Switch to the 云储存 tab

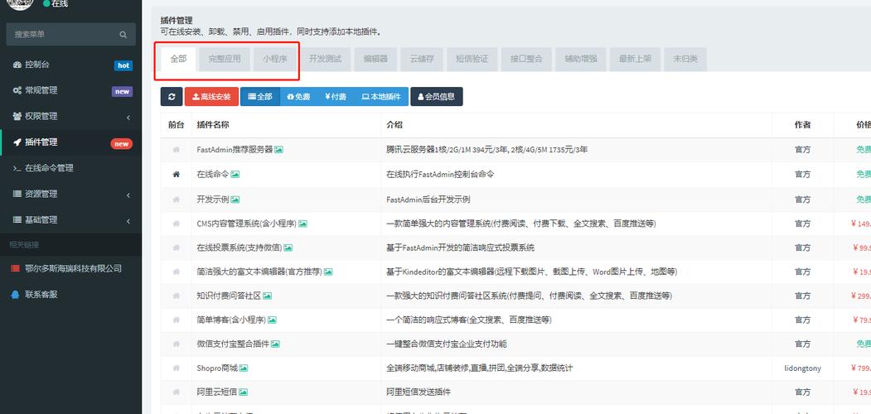[x=422, y=59]
